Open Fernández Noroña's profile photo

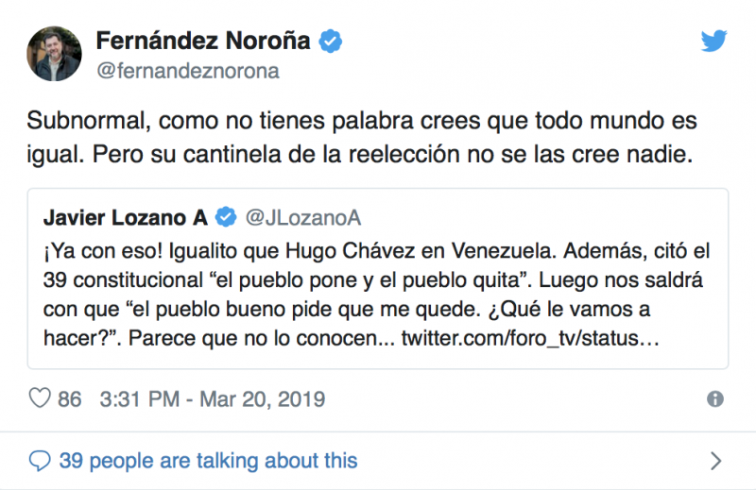(53, 53)
